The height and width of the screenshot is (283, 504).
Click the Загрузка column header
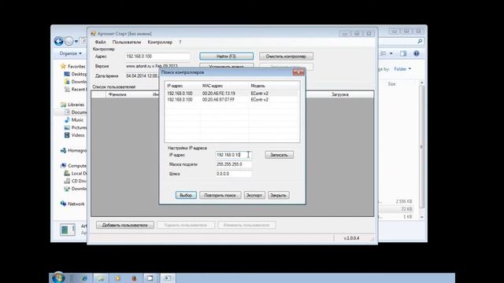click(x=340, y=94)
